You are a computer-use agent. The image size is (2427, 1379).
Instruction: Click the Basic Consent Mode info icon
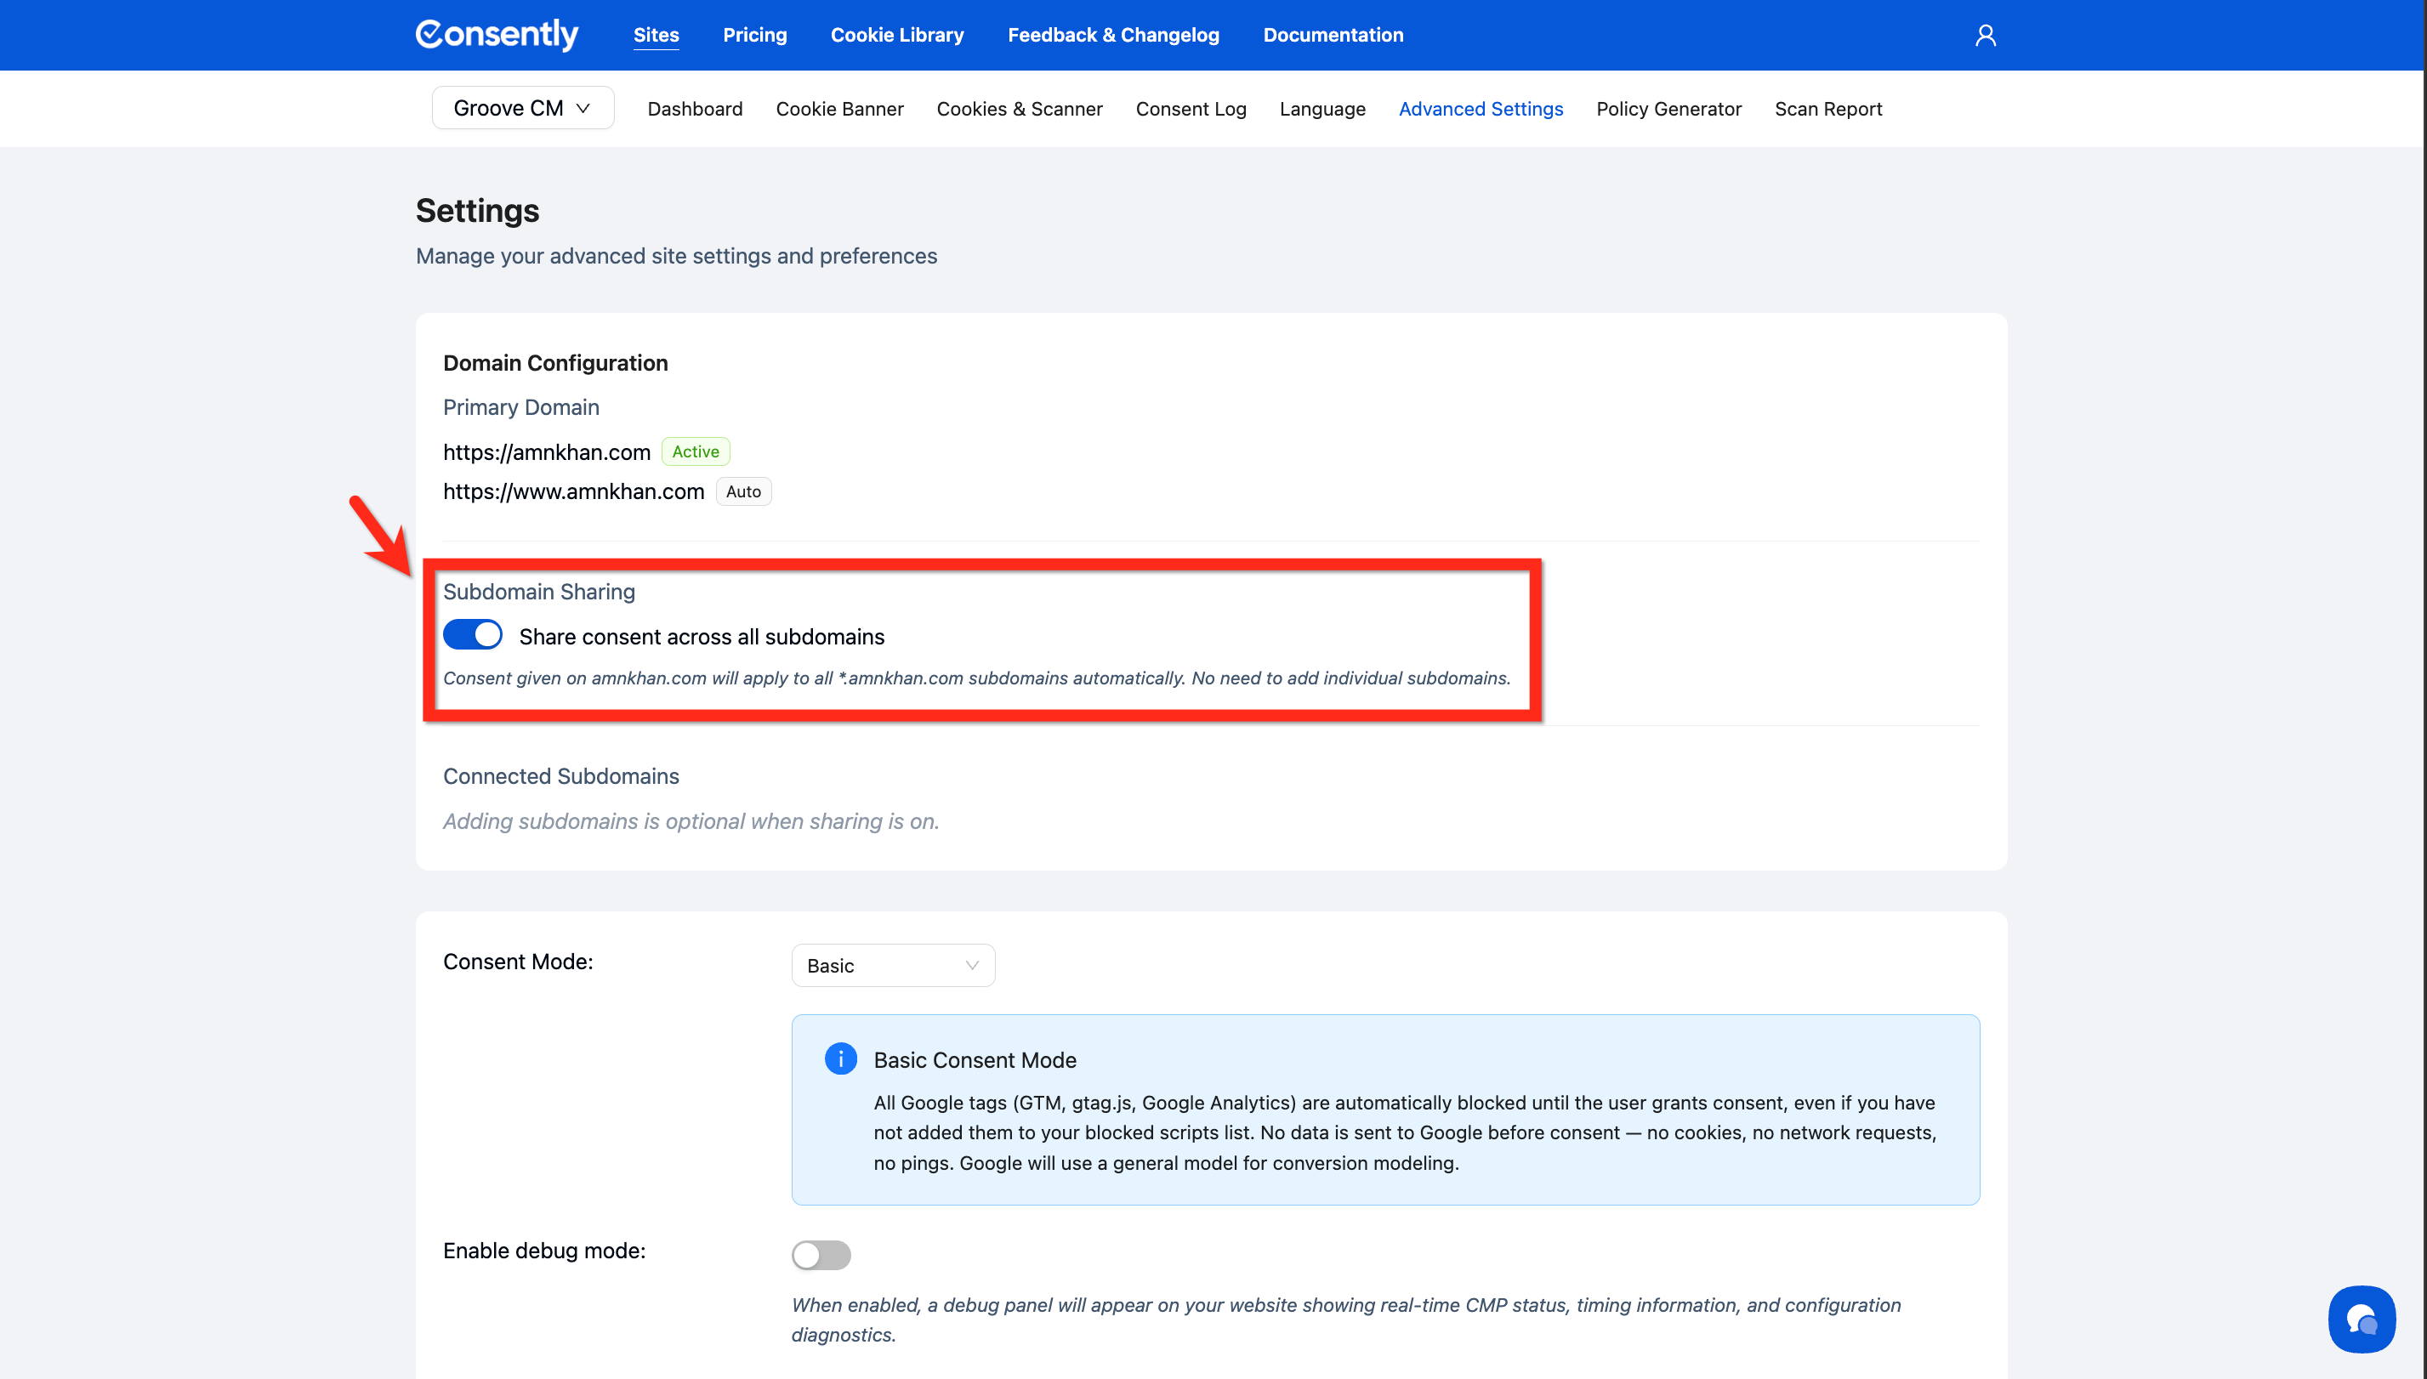pyautogui.click(x=840, y=1058)
